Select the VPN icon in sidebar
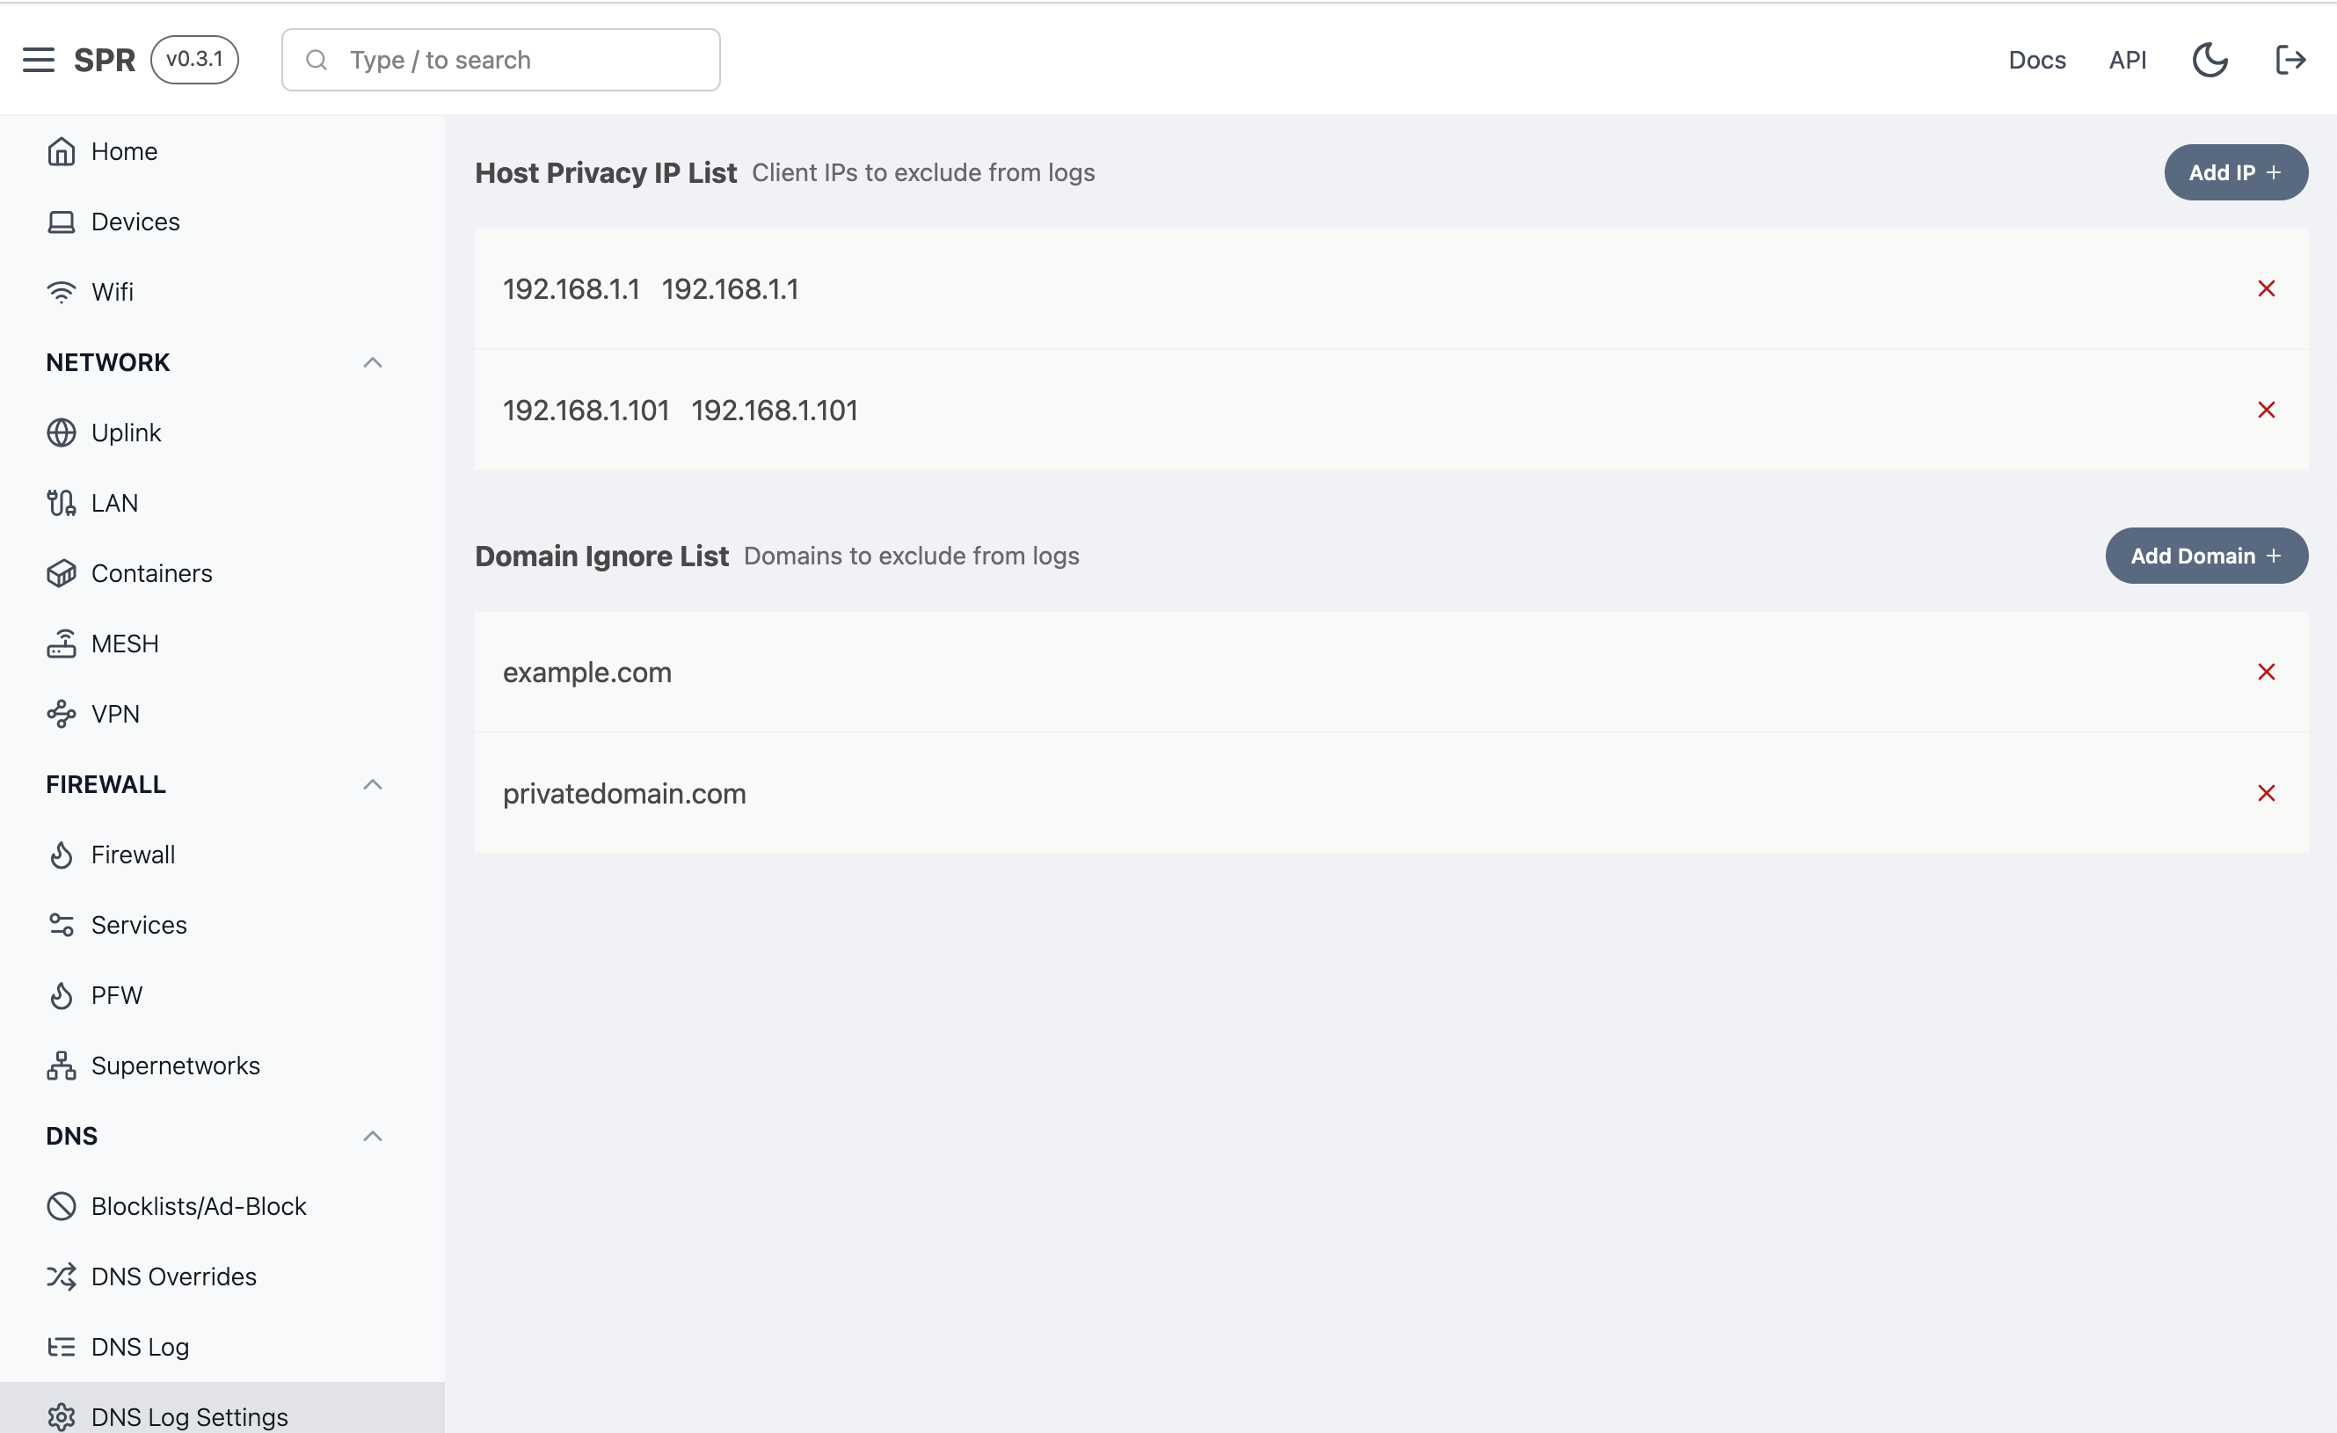 pyautogui.click(x=62, y=714)
